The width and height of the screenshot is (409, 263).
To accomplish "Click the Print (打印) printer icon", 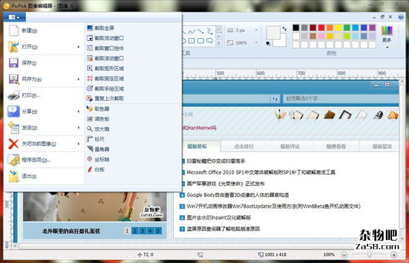I will [x=14, y=95].
